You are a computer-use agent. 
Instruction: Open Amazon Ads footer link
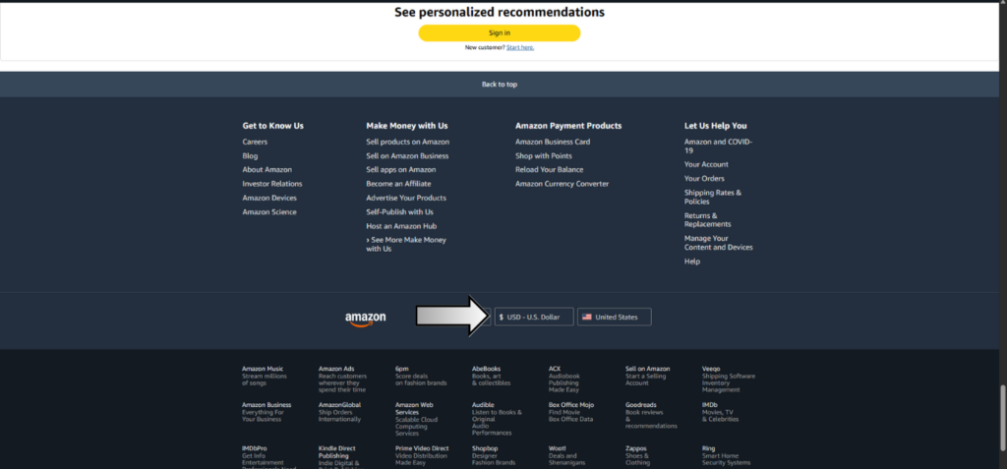(342, 380)
